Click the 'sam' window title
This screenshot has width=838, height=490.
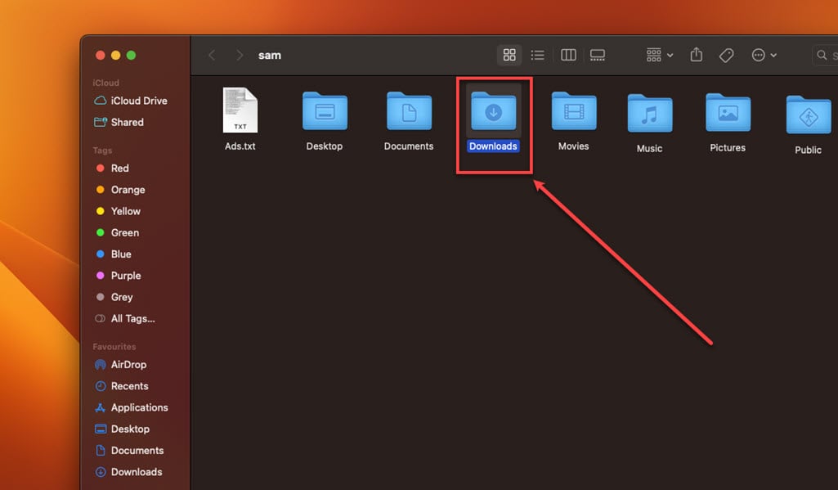pos(269,55)
